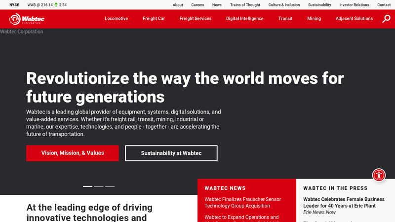This screenshot has width=395, height=222.
Task: Click the WABTEC IN THE PRESS heading
Action: (335, 188)
